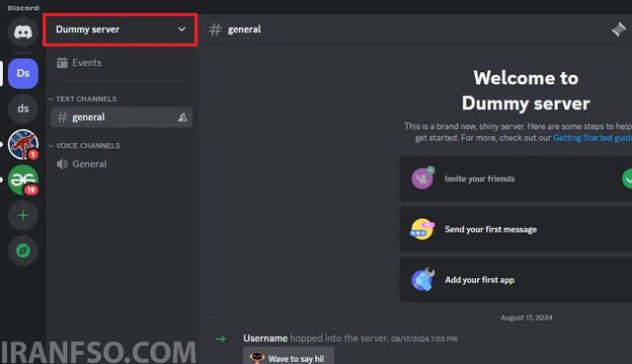Open the Events calendar item
This screenshot has height=364, width=632.
tap(120, 63)
